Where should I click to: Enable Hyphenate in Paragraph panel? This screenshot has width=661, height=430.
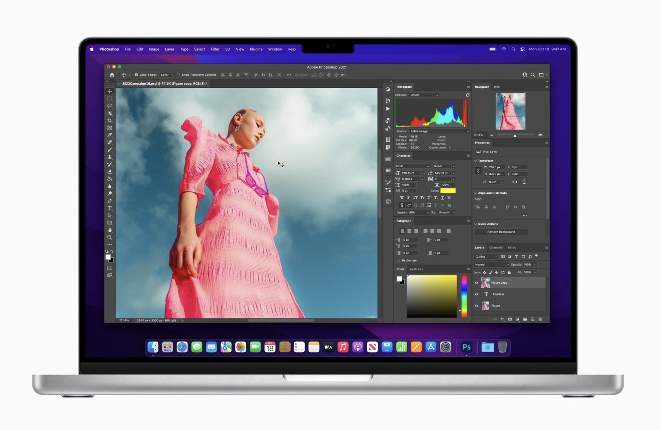click(x=398, y=260)
